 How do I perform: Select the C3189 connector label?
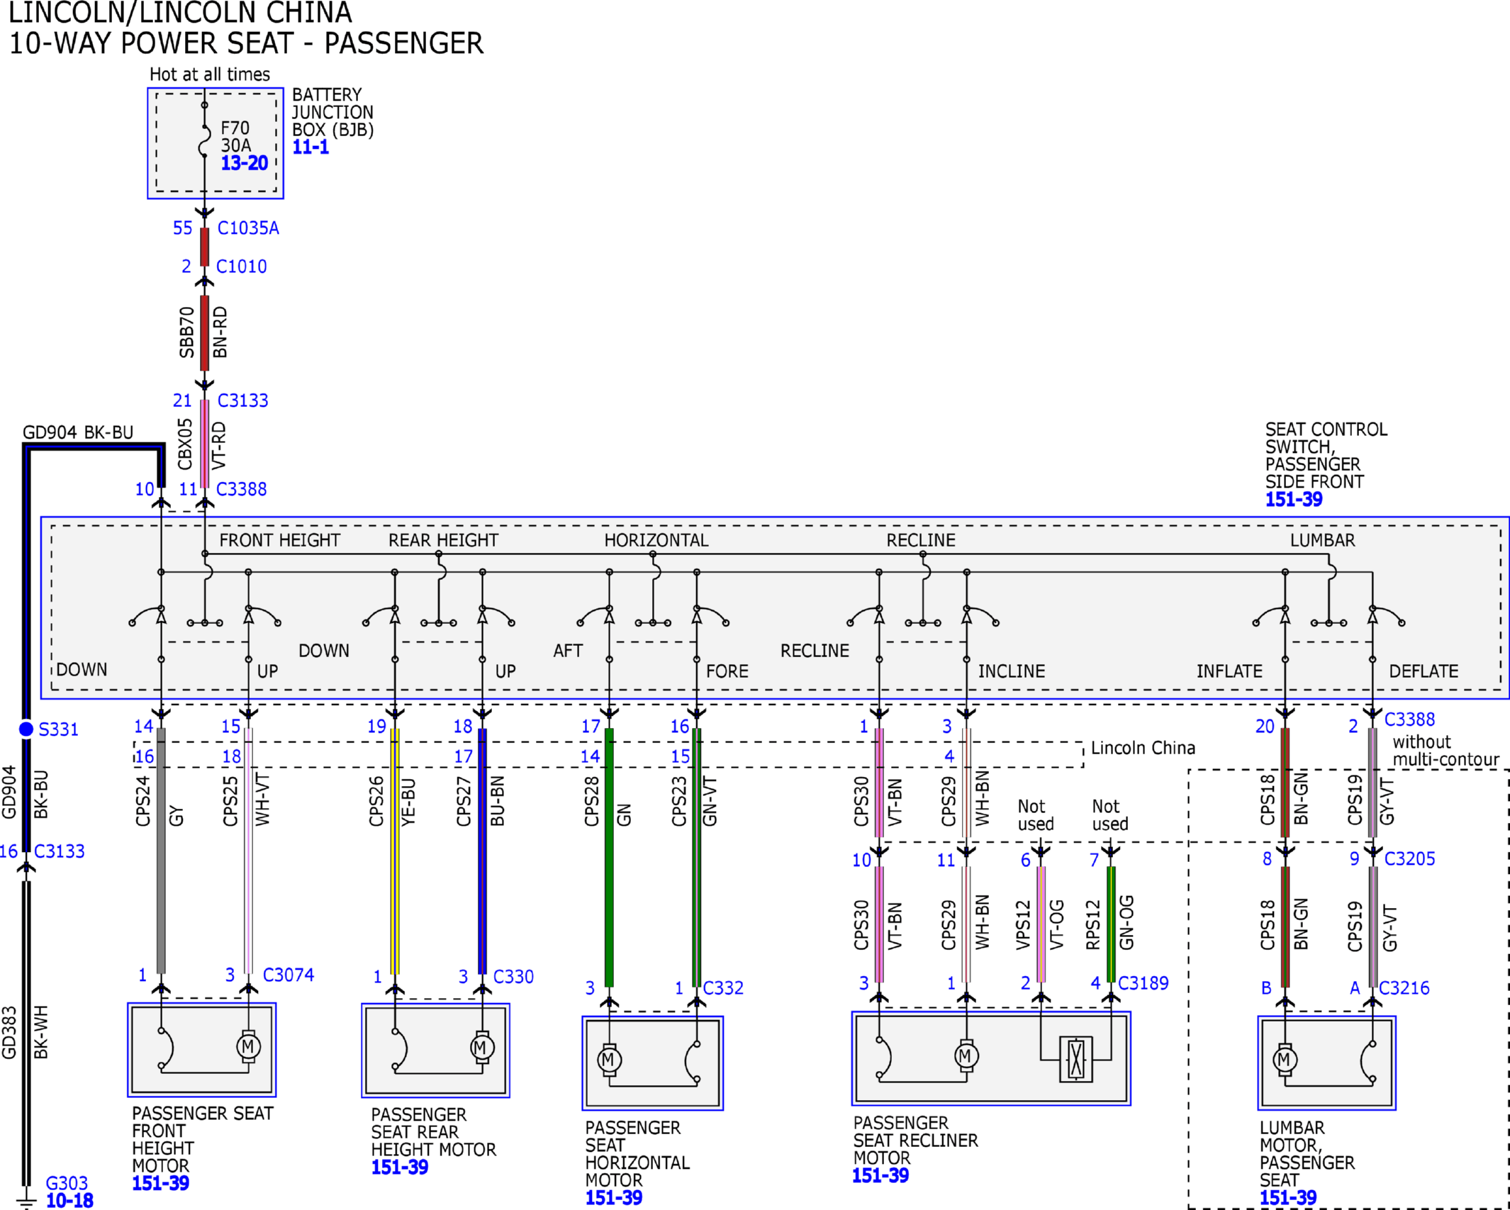(x=1143, y=982)
